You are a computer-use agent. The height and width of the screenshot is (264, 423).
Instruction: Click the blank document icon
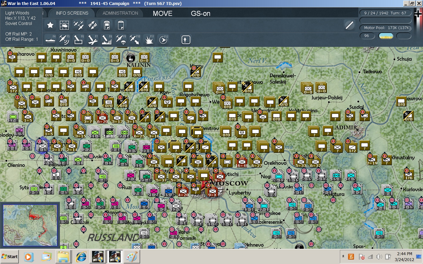pos(121,25)
